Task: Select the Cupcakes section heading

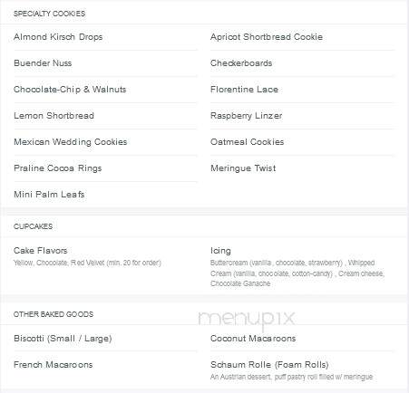Action: point(33,226)
